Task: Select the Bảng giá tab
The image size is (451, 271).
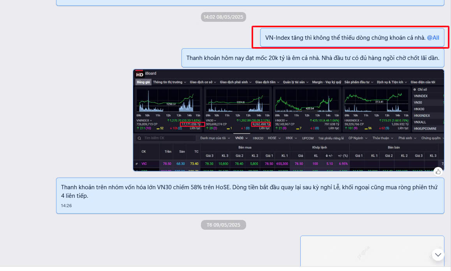Action: coord(143,82)
